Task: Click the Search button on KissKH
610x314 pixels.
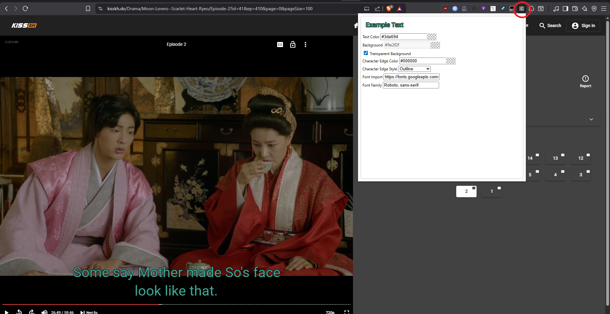Action: tap(550, 25)
